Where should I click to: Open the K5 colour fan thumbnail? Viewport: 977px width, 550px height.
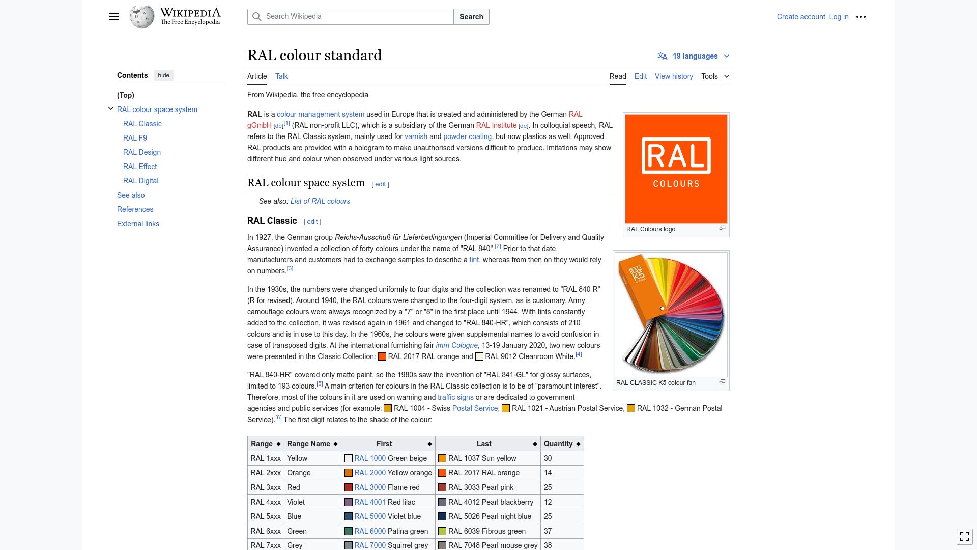click(671, 314)
